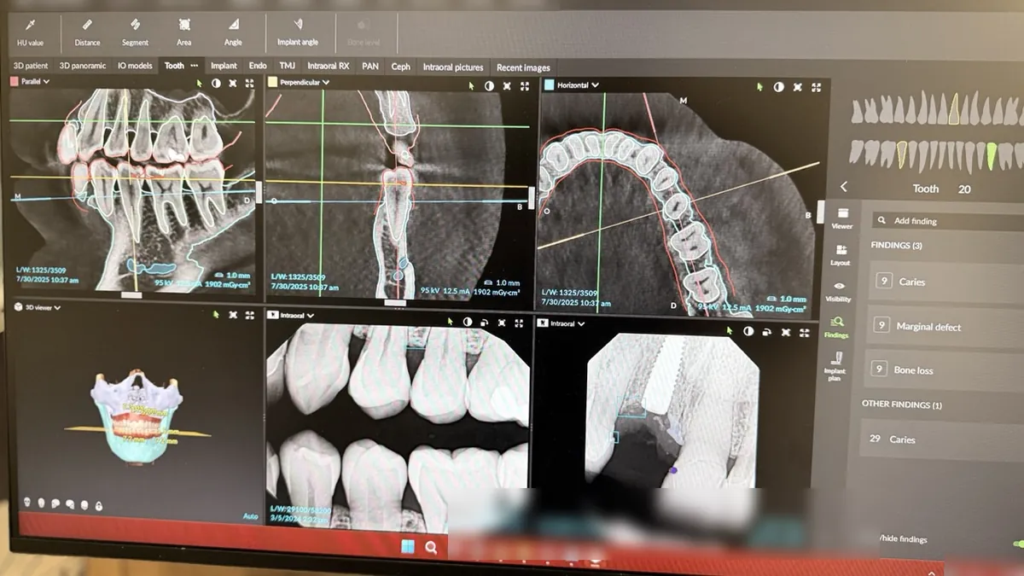1024x576 pixels.
Task: Select the Angle measurement tool
Action: (x=233, y=32)
